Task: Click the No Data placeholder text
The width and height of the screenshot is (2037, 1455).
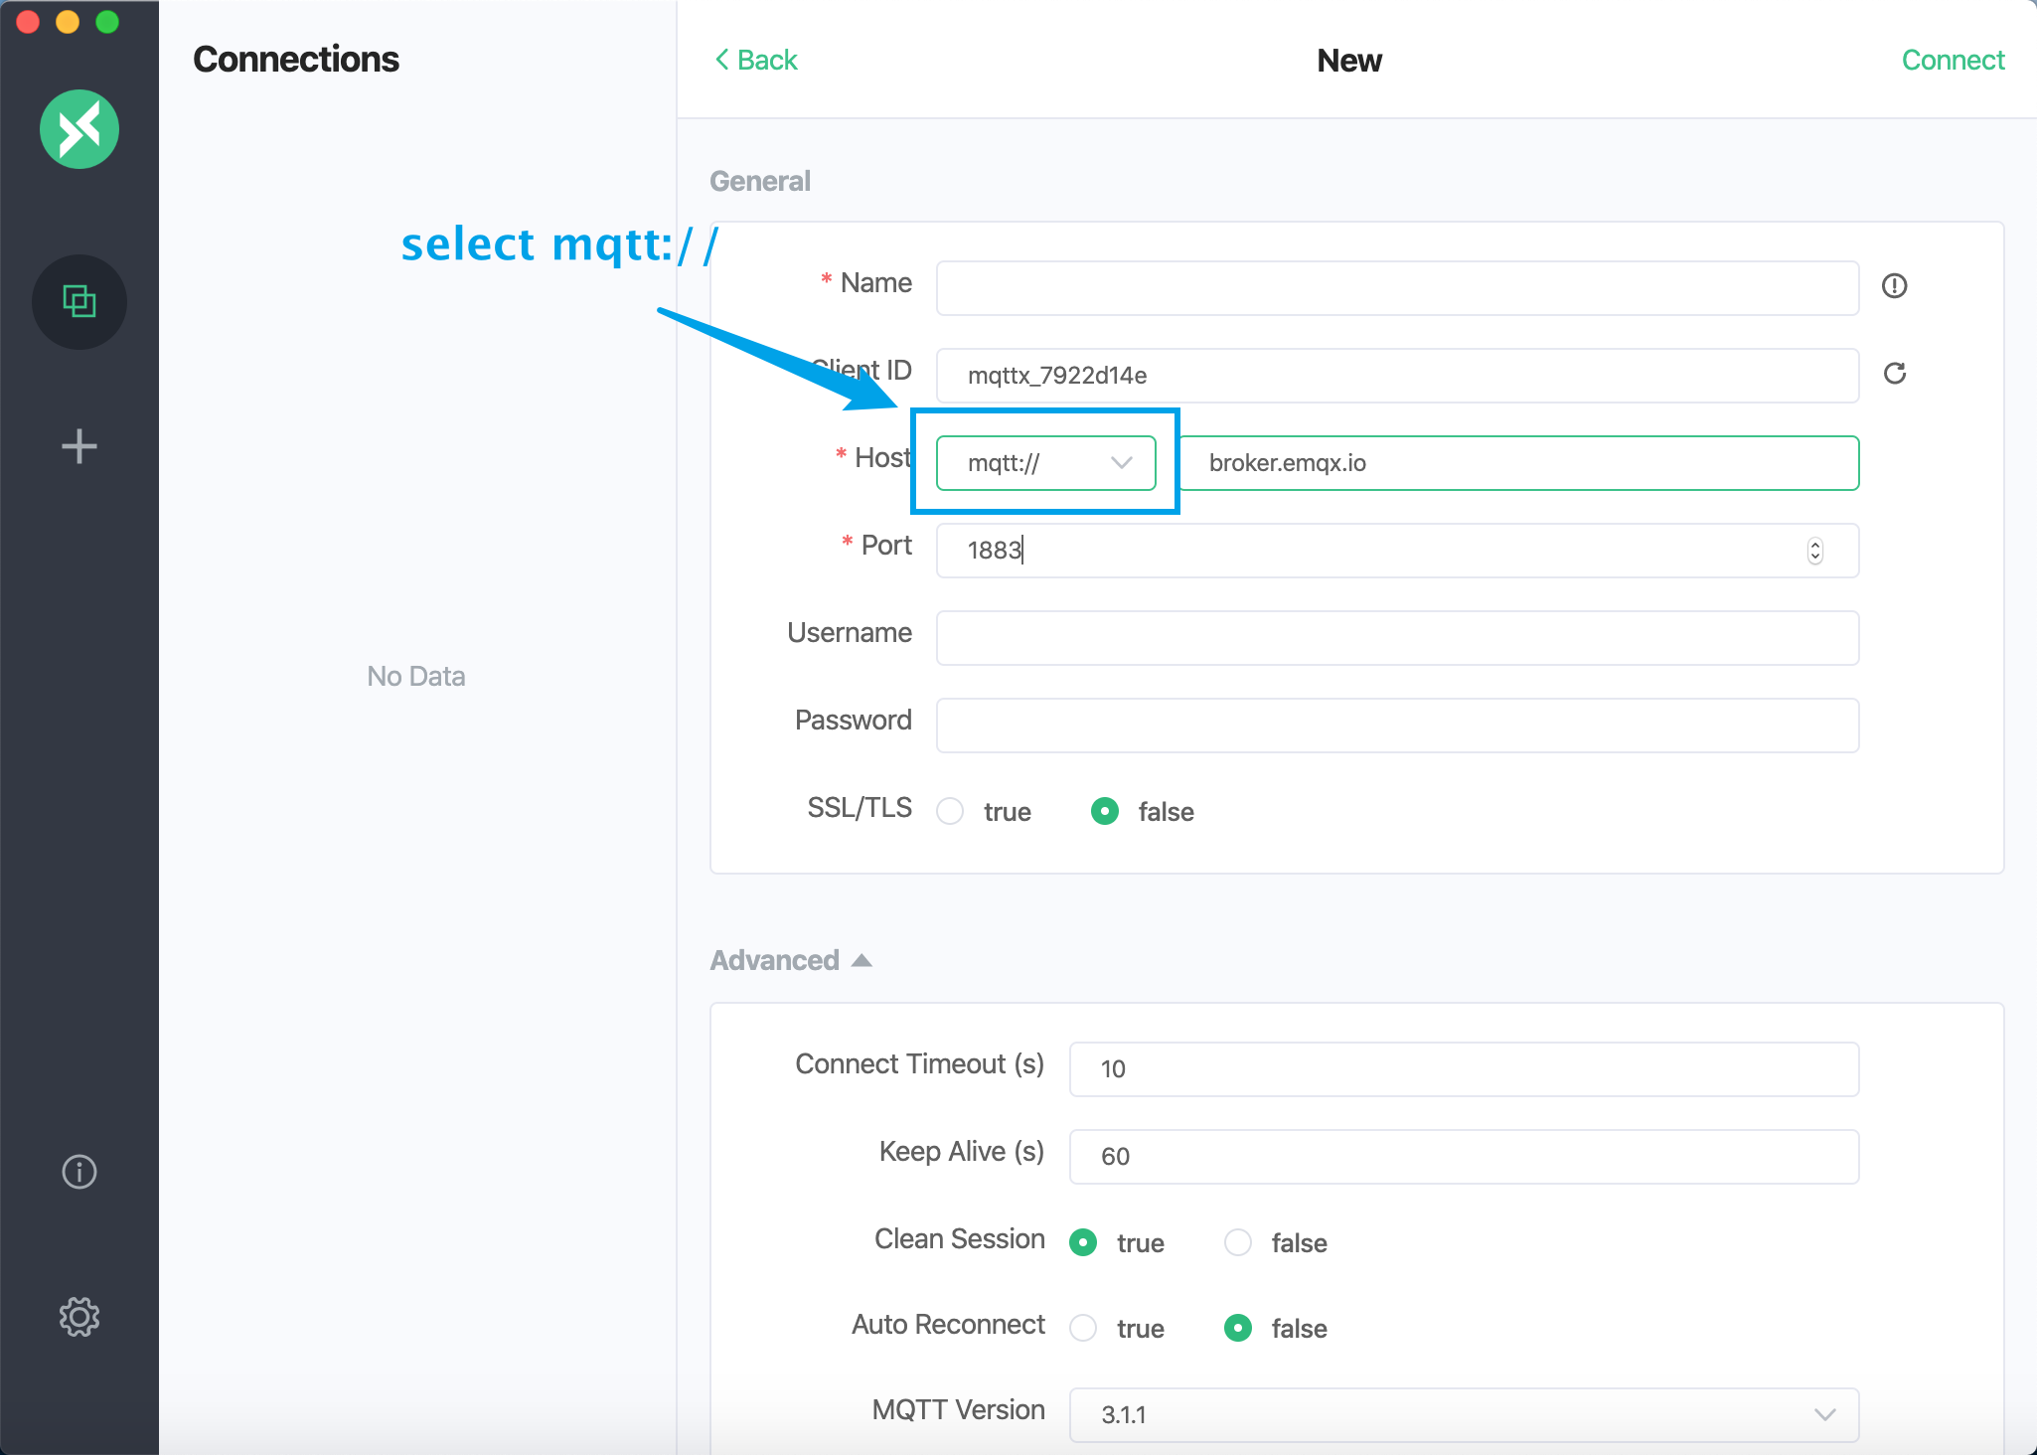Action: (416, 677)
